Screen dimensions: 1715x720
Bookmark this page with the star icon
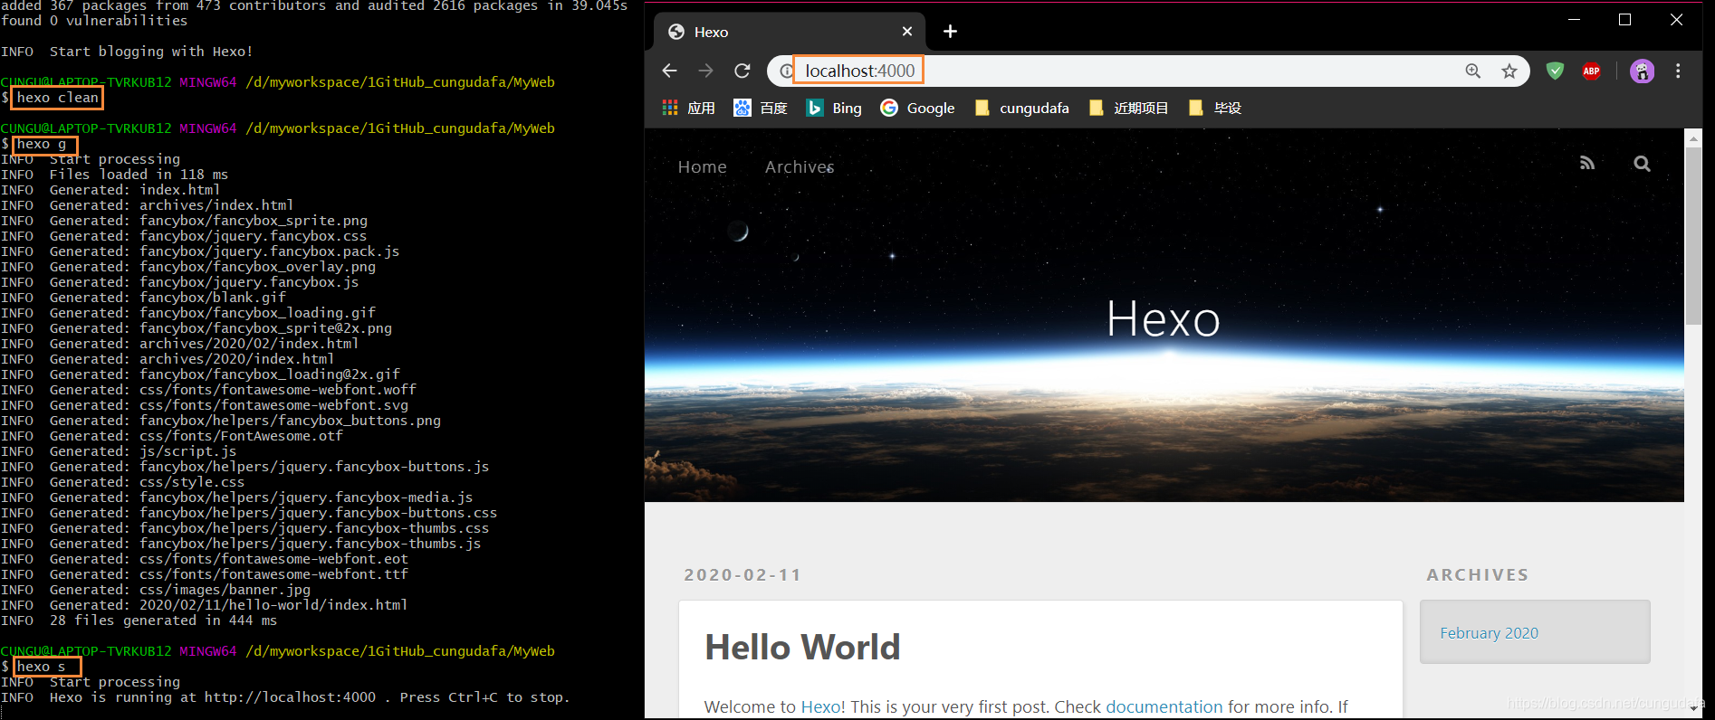tap(1509, 71)
